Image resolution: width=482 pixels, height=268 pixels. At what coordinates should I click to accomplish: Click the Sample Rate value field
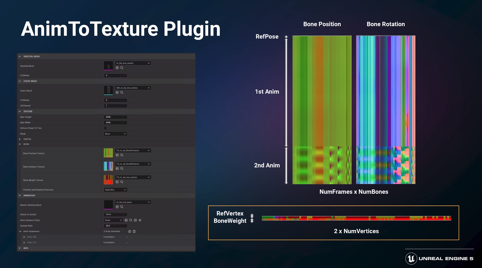point(115,226)
